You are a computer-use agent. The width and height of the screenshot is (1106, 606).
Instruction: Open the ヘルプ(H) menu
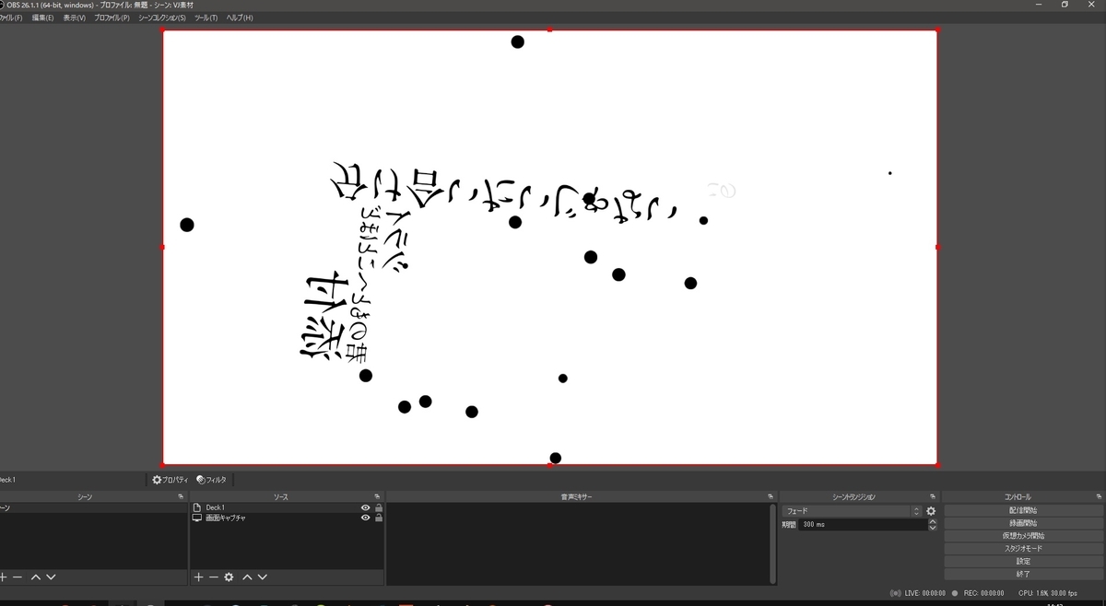pos(240,17)
